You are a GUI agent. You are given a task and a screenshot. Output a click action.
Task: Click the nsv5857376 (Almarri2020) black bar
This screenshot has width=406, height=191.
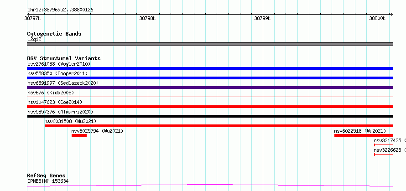coord(210,116)
